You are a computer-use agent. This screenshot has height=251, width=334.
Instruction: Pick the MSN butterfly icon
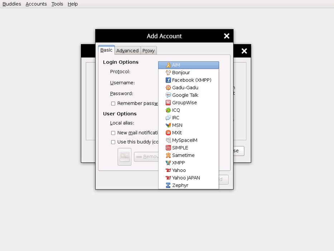click(x=168, y=126)
